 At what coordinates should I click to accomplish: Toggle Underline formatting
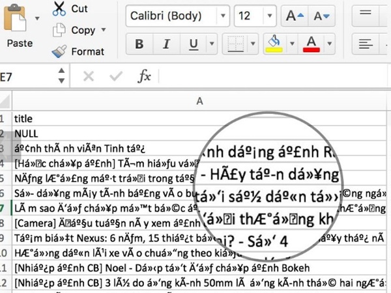(x=194, y=44)
